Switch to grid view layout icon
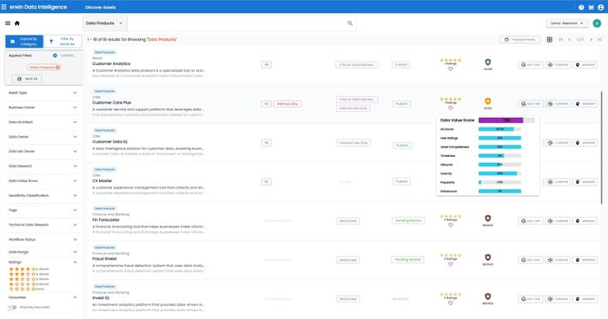The width and height of the screenshot is (608, 319). pos(550,40)
